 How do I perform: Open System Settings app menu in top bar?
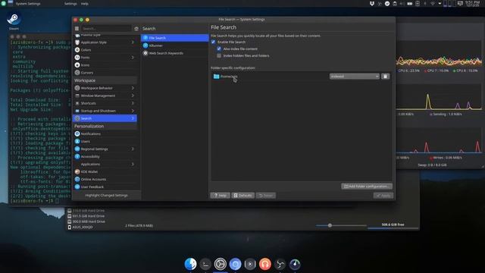click(28, 4)
